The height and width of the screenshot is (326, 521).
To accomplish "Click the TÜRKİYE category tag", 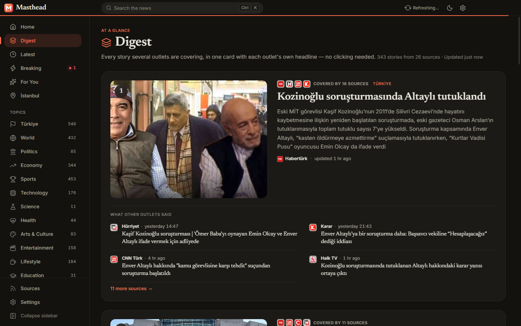I will pyautogui.click(x=382, y=84).
